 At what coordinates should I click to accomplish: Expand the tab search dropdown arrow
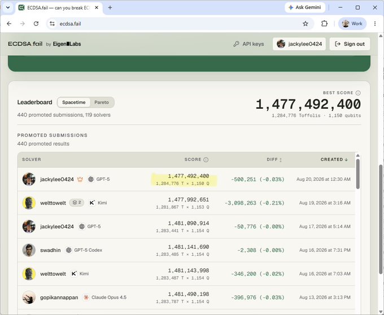[8, 7]
